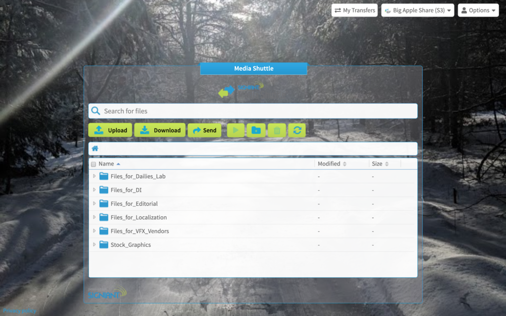
Task: Open the Big Apple Share (S3) dropdown
Action: tap(418, 10)
